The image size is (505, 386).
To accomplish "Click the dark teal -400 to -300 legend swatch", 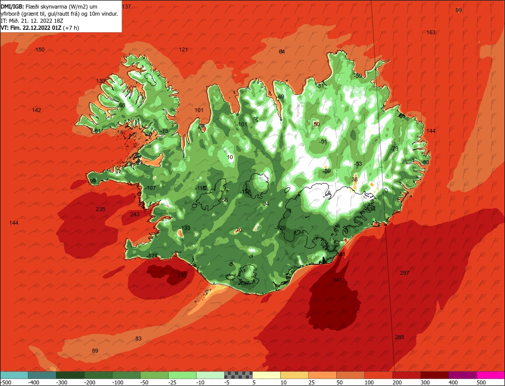I will 42,375.
